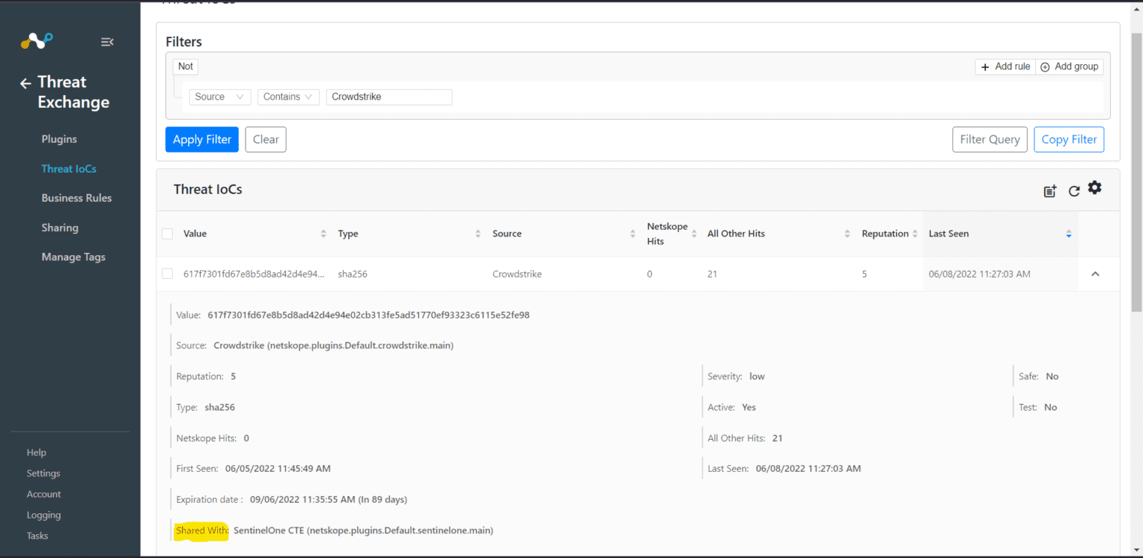Click the Copy Filter button
This screenshot has height=558, width=1143.
pos(1069,139)
